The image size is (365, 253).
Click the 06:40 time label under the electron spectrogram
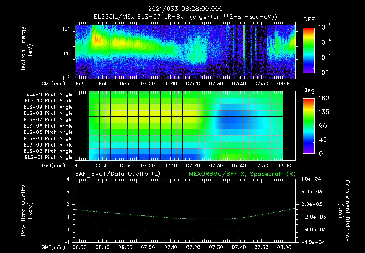[x=102, y=84]
